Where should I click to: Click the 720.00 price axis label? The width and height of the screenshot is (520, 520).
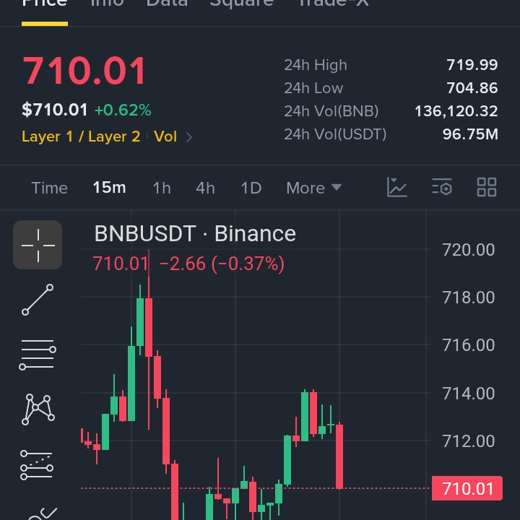pyautogui.click(x=468, y=250)
